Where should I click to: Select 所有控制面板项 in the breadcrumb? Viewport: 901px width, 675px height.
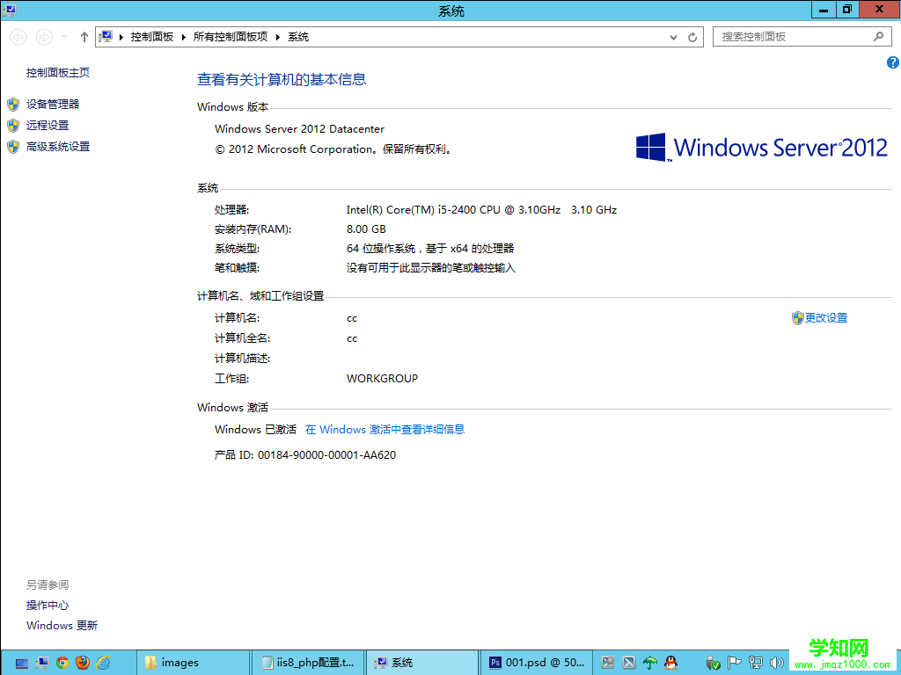pyautogui.click(x=231, y=37)
